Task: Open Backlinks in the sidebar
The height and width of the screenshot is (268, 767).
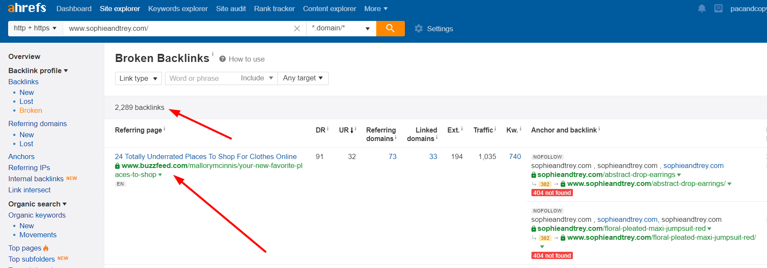Action: 24,82
